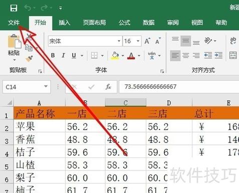Click the wén phonetic guide icon
This screenshot has width=239, height=193.
(152, 55)
